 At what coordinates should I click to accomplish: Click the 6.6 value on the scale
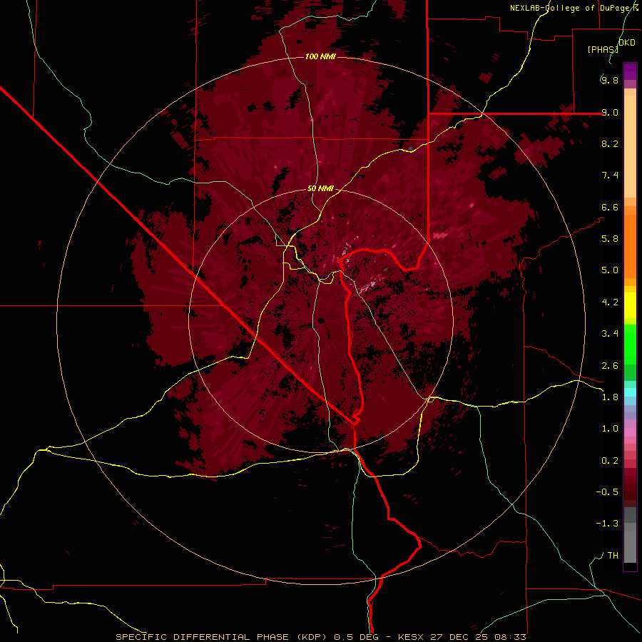coord(610,207)
